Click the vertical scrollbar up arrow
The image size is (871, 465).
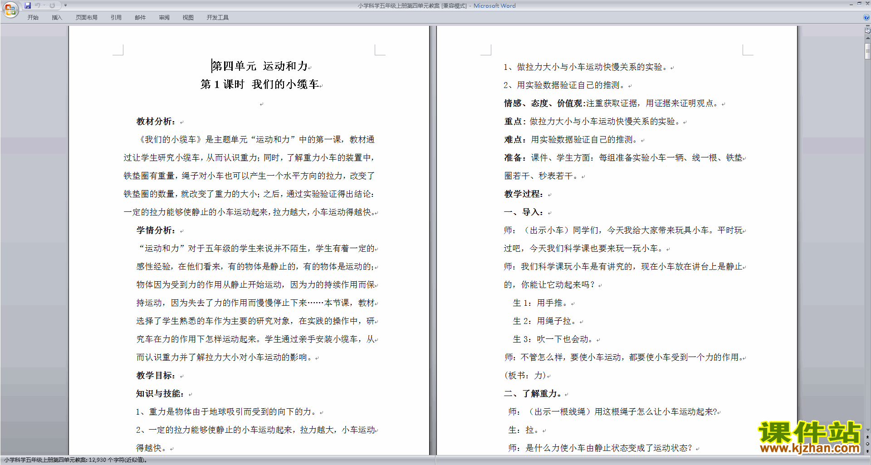pyautogui.click(x=867, y=39)
